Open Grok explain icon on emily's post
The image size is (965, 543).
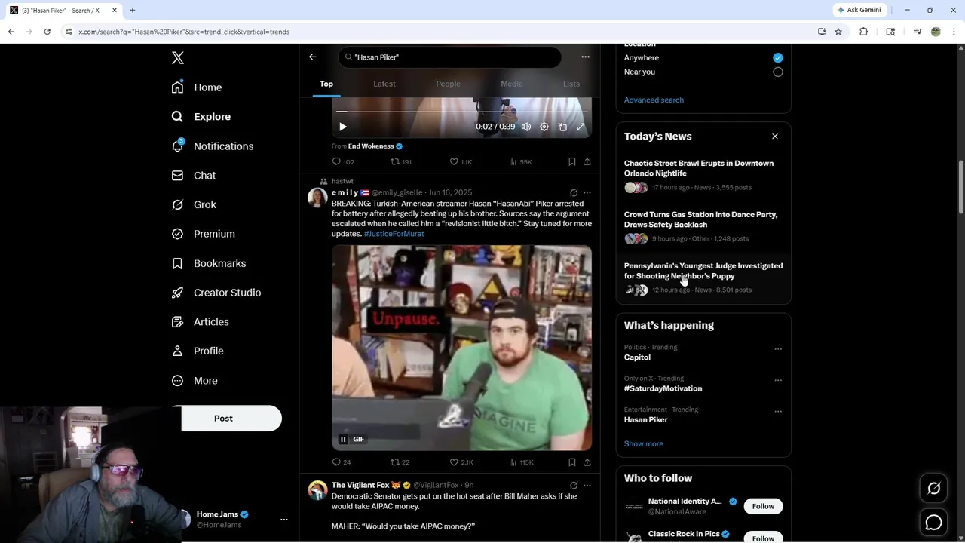[574, 192]
